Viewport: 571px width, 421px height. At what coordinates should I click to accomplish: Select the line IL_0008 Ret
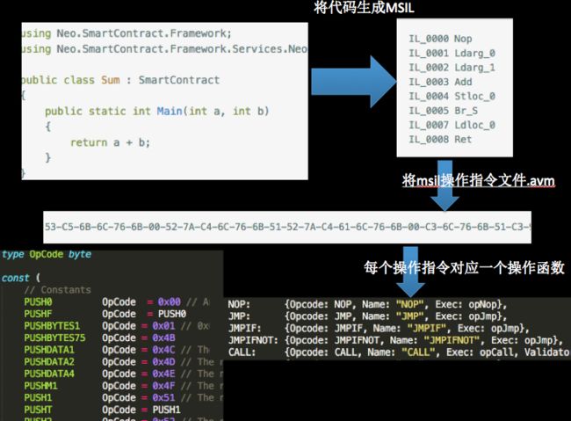[x=440, y=139]
